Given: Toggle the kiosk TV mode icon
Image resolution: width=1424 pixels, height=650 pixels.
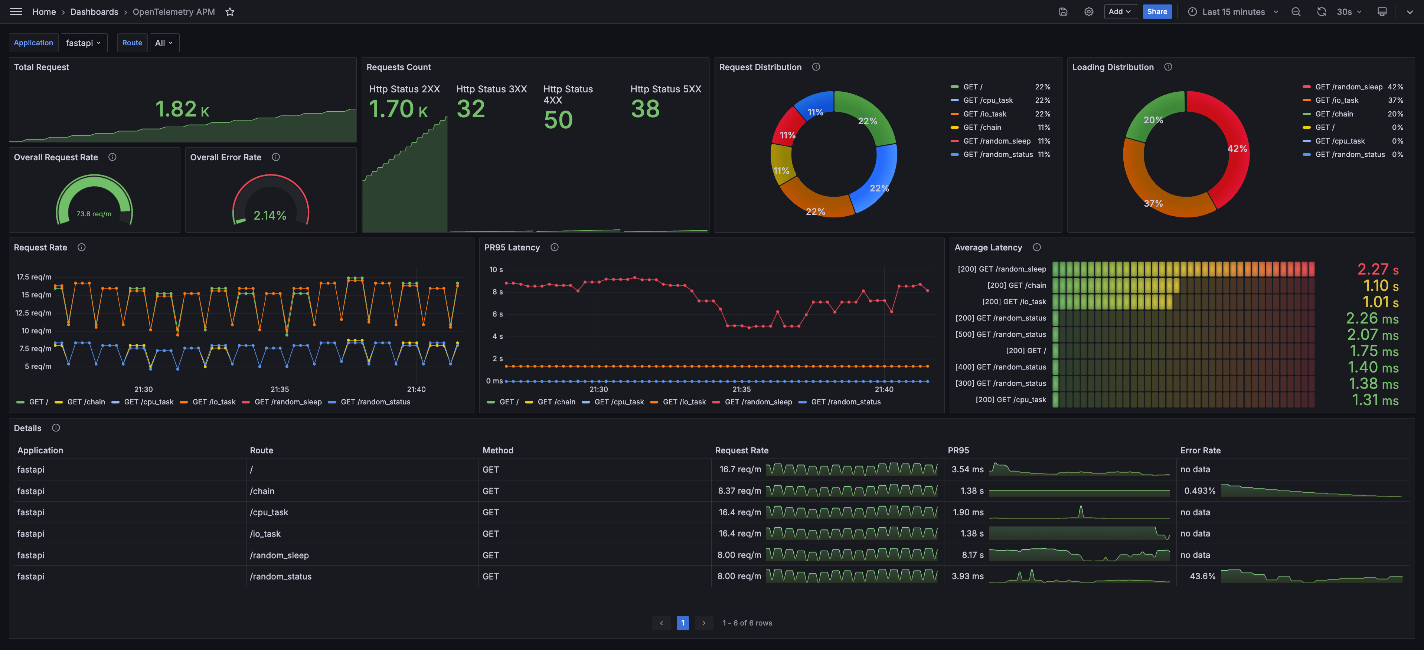Looking at the screenshot, I should [1381, 12].
